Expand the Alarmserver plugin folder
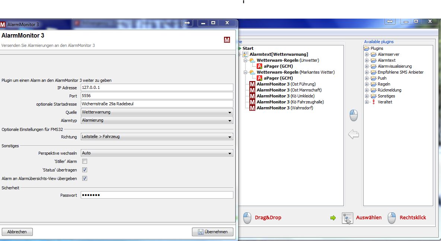 [367, 54]
